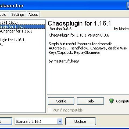The width and height of the screenshot is (129, 129).
Task: Click the 'Chaosplugin for 1.16.1' heading
Action: (79, 23)
